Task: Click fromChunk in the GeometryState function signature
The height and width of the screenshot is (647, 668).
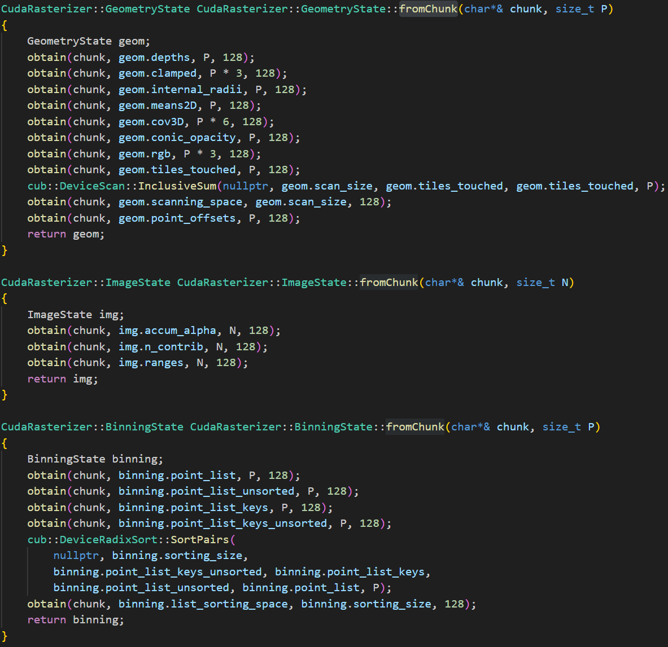Action: click(428, 9)
